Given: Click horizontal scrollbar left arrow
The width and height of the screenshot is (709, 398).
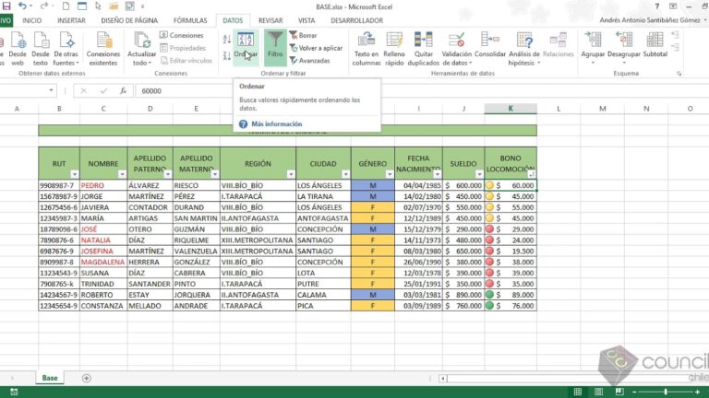Looking at the screenshot, I should click(443, 379).
